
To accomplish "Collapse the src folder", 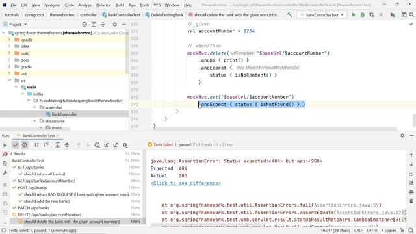I will coord(10,80).
